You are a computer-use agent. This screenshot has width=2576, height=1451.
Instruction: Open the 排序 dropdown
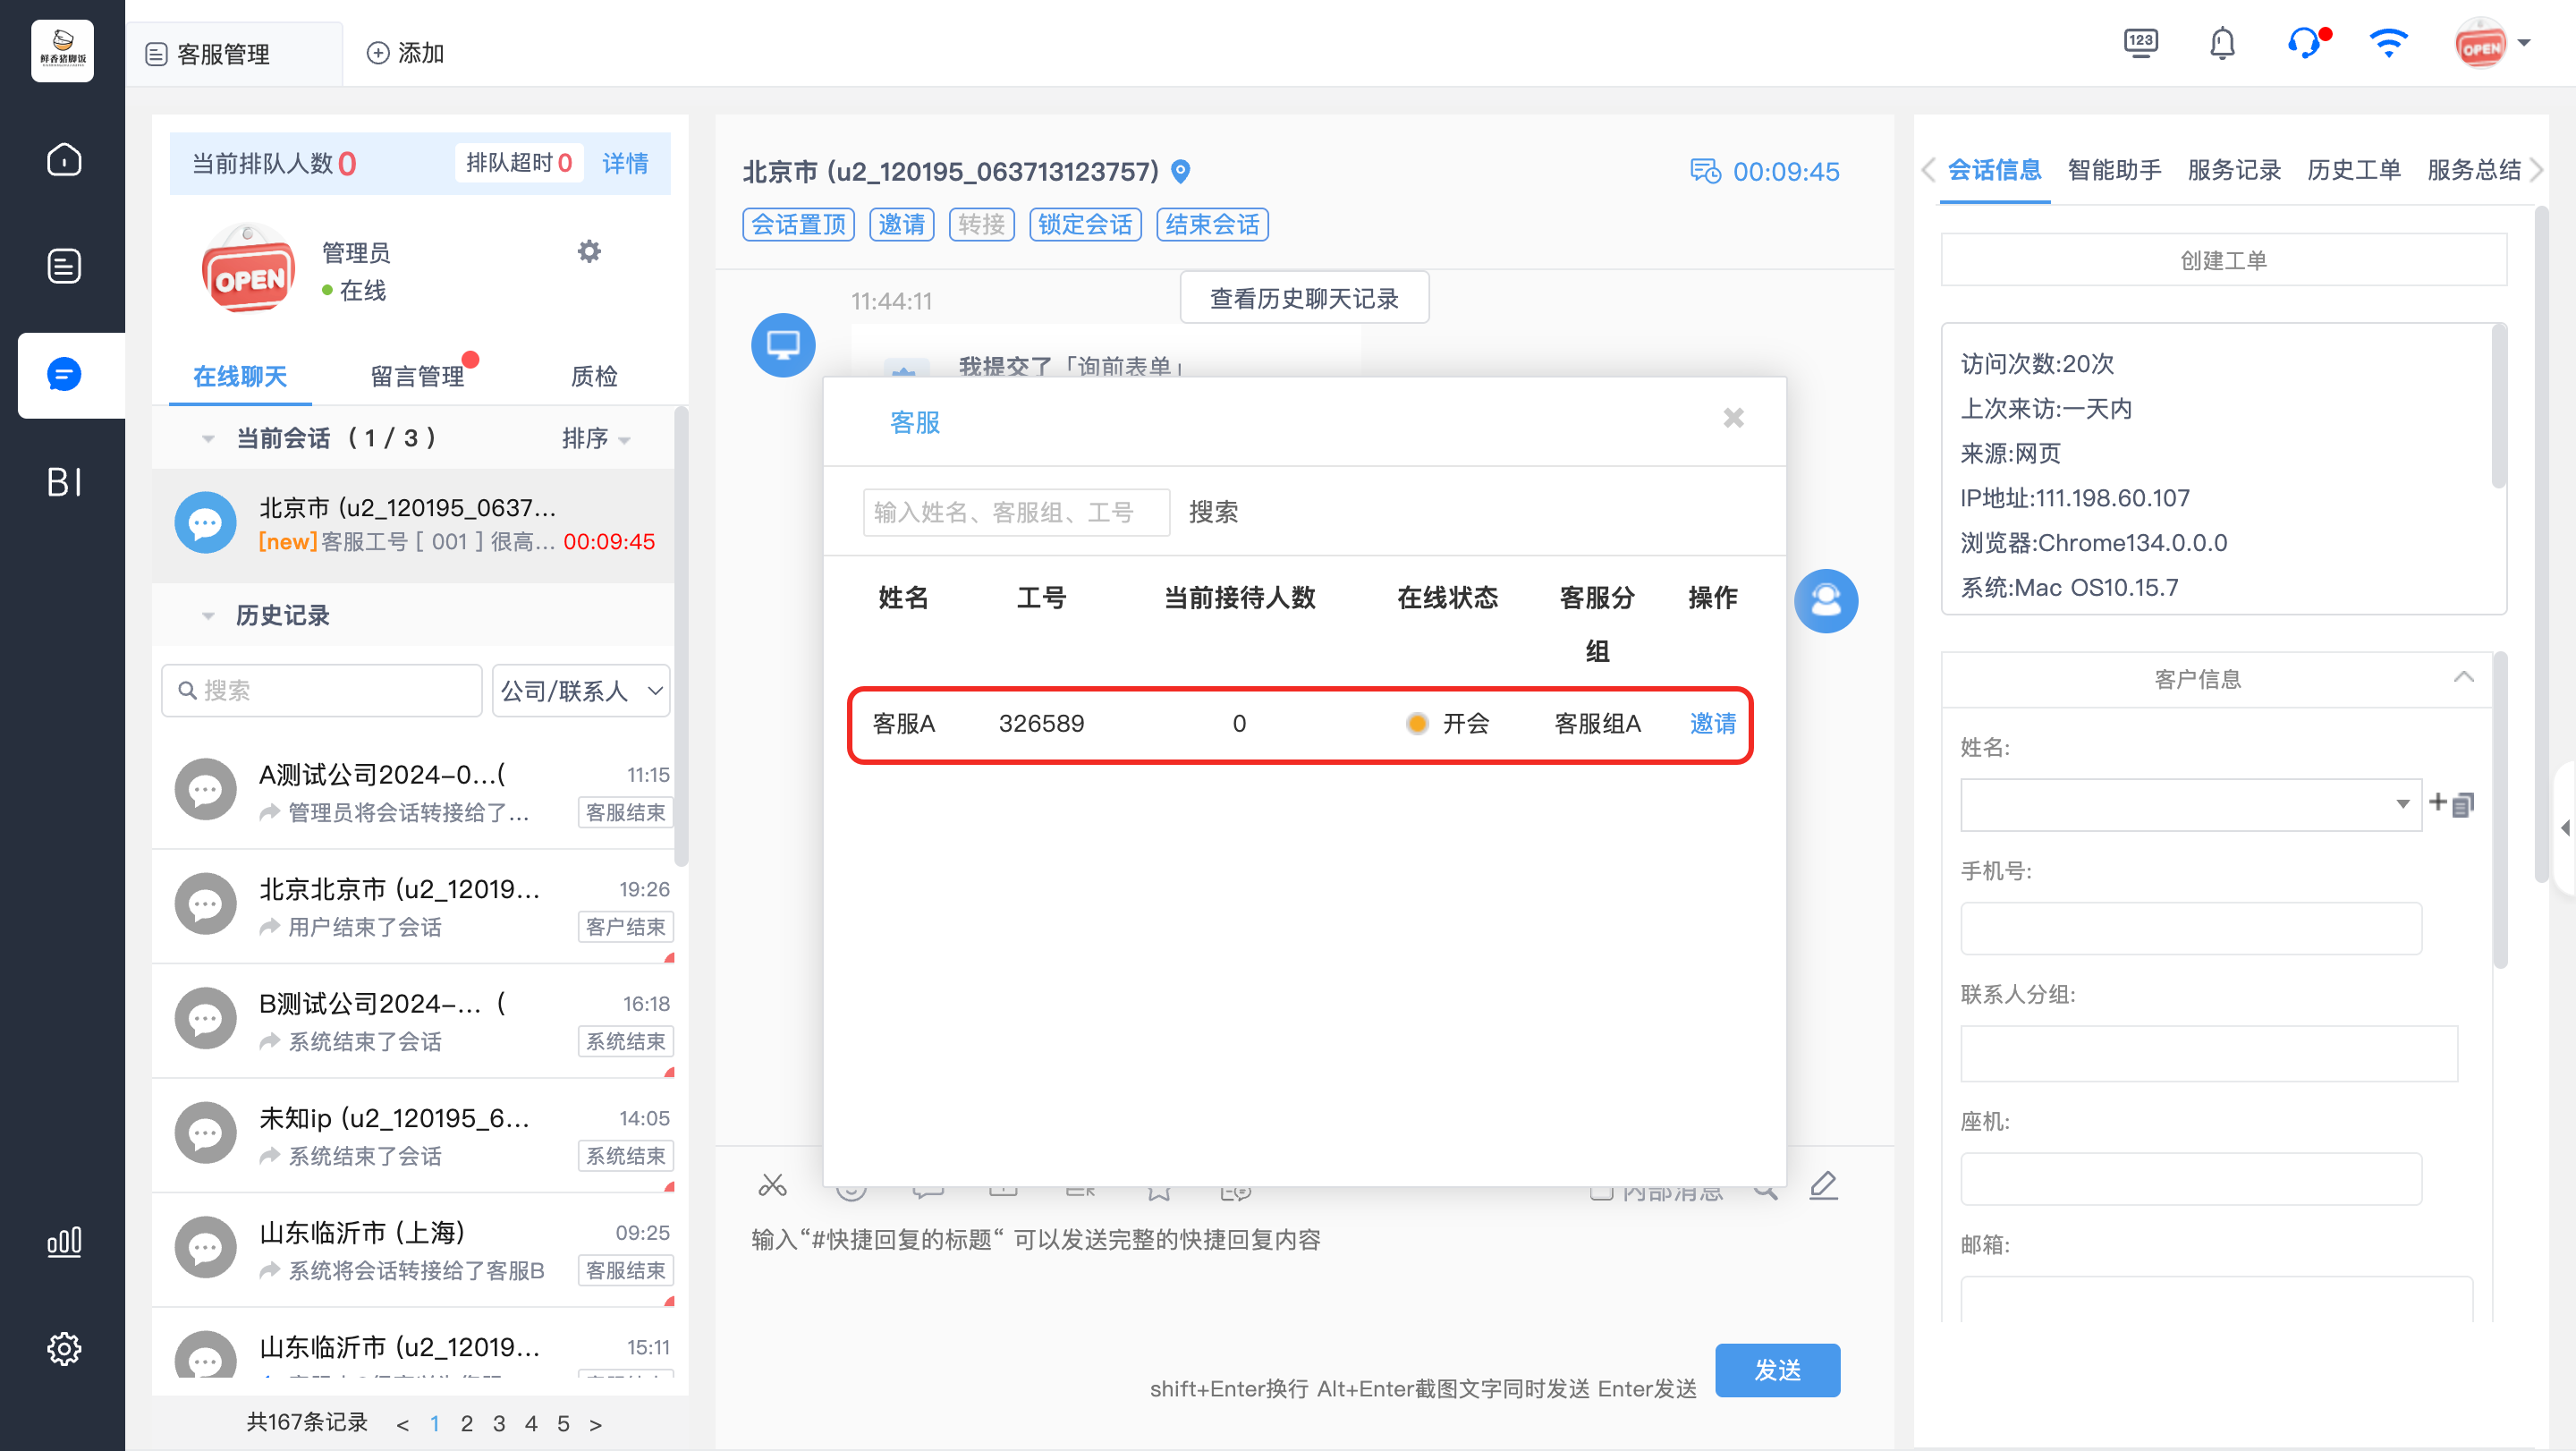(x=595, y=439)
